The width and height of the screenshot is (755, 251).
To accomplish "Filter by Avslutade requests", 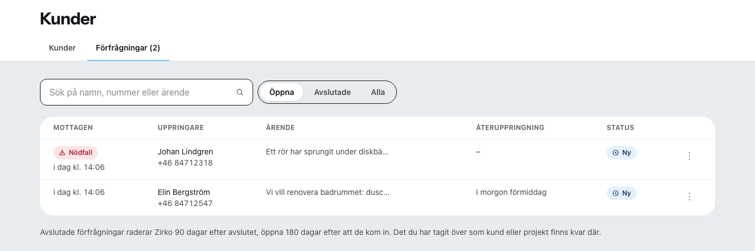I will (x=333, y=92).
